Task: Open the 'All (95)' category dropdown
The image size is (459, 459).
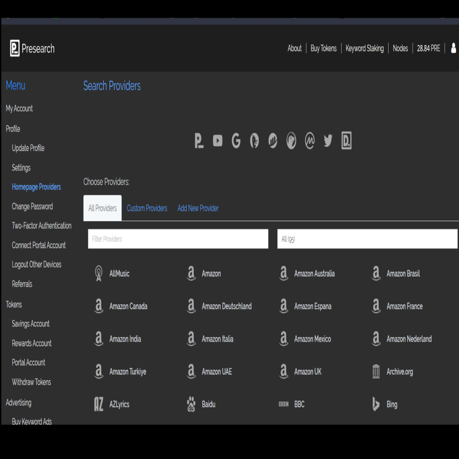Action: pos(367,239)
